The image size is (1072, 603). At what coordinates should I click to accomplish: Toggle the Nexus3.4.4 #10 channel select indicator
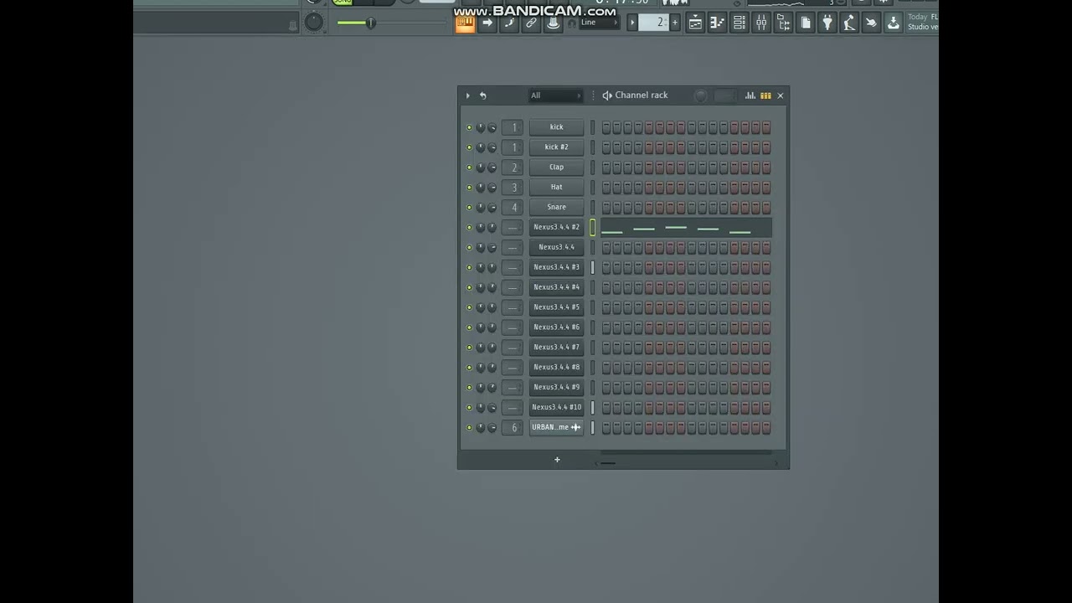click(x=592, y=408)
